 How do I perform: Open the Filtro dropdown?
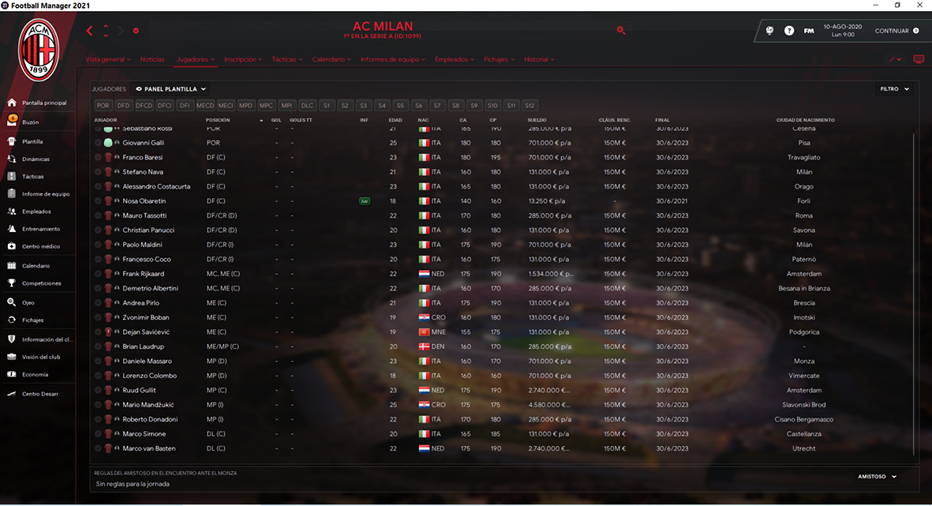click(895, 89)
